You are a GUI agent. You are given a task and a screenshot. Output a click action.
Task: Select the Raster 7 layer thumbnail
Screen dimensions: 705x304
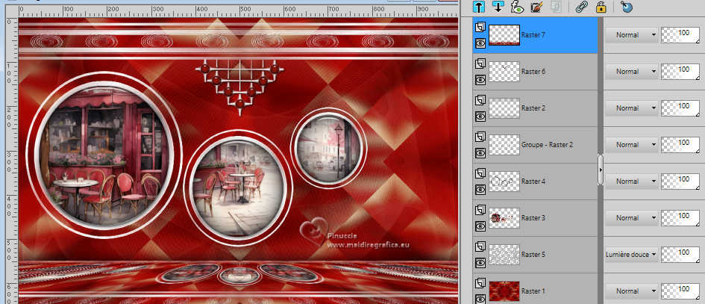504,34
